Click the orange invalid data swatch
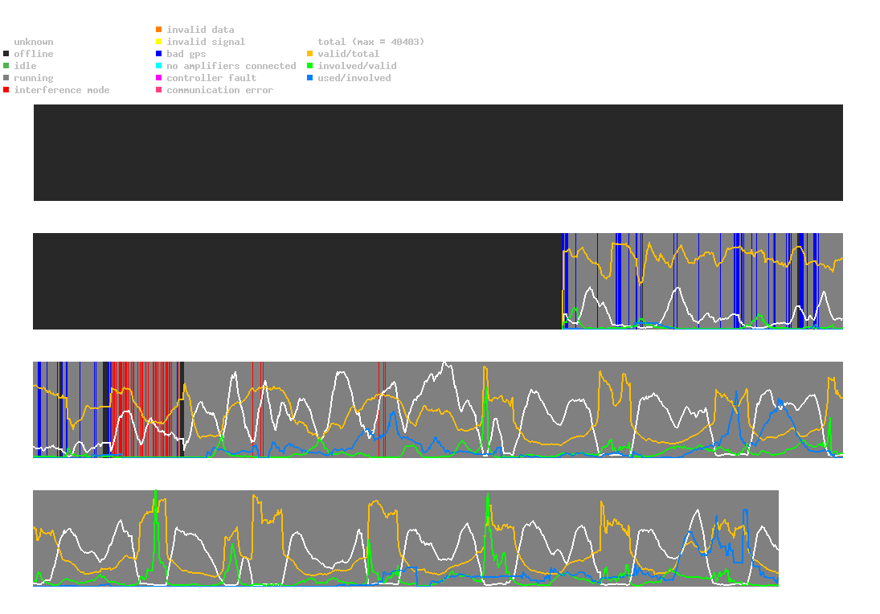The width and height of the screenshot is (880, 614). (x=159, y=29)
